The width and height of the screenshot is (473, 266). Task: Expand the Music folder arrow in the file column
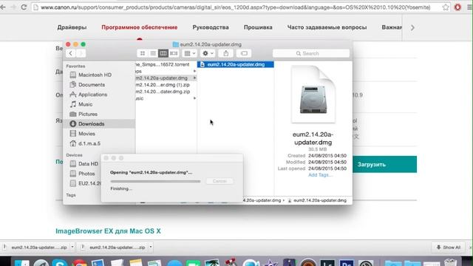[194, 98]
